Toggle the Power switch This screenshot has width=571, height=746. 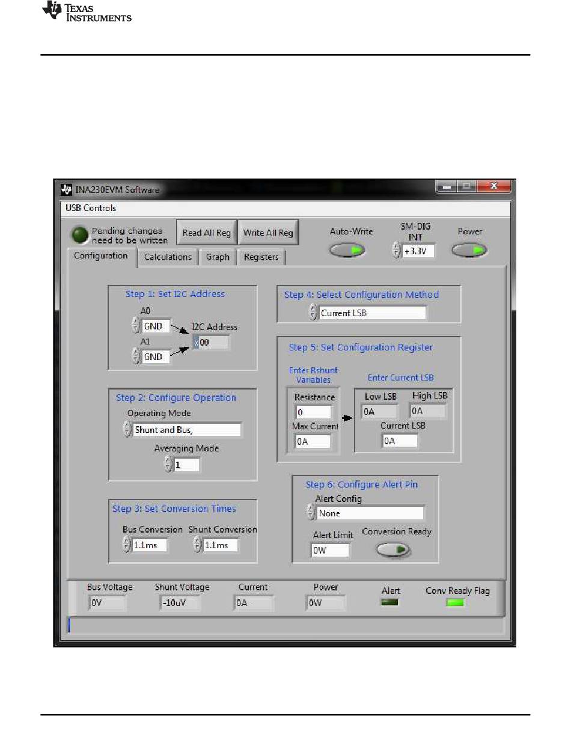tap(469, 250)
